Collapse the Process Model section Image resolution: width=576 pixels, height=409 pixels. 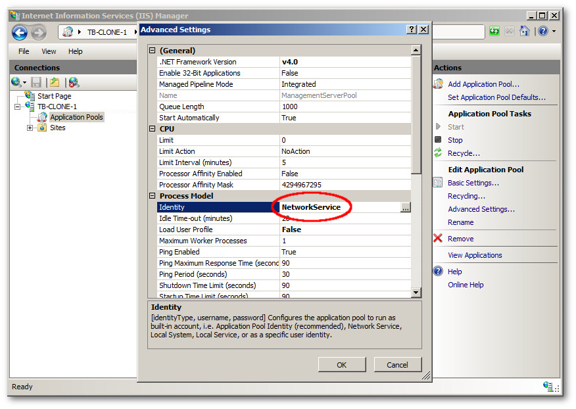153,196
